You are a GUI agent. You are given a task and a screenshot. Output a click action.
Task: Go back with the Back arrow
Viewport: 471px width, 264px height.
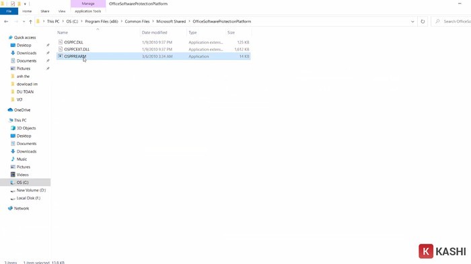[x=6, y=21]
